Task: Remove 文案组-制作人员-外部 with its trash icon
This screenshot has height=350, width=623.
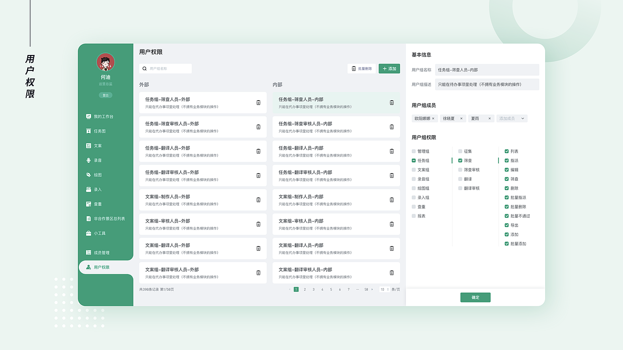Action: click(x=258, y=200)
